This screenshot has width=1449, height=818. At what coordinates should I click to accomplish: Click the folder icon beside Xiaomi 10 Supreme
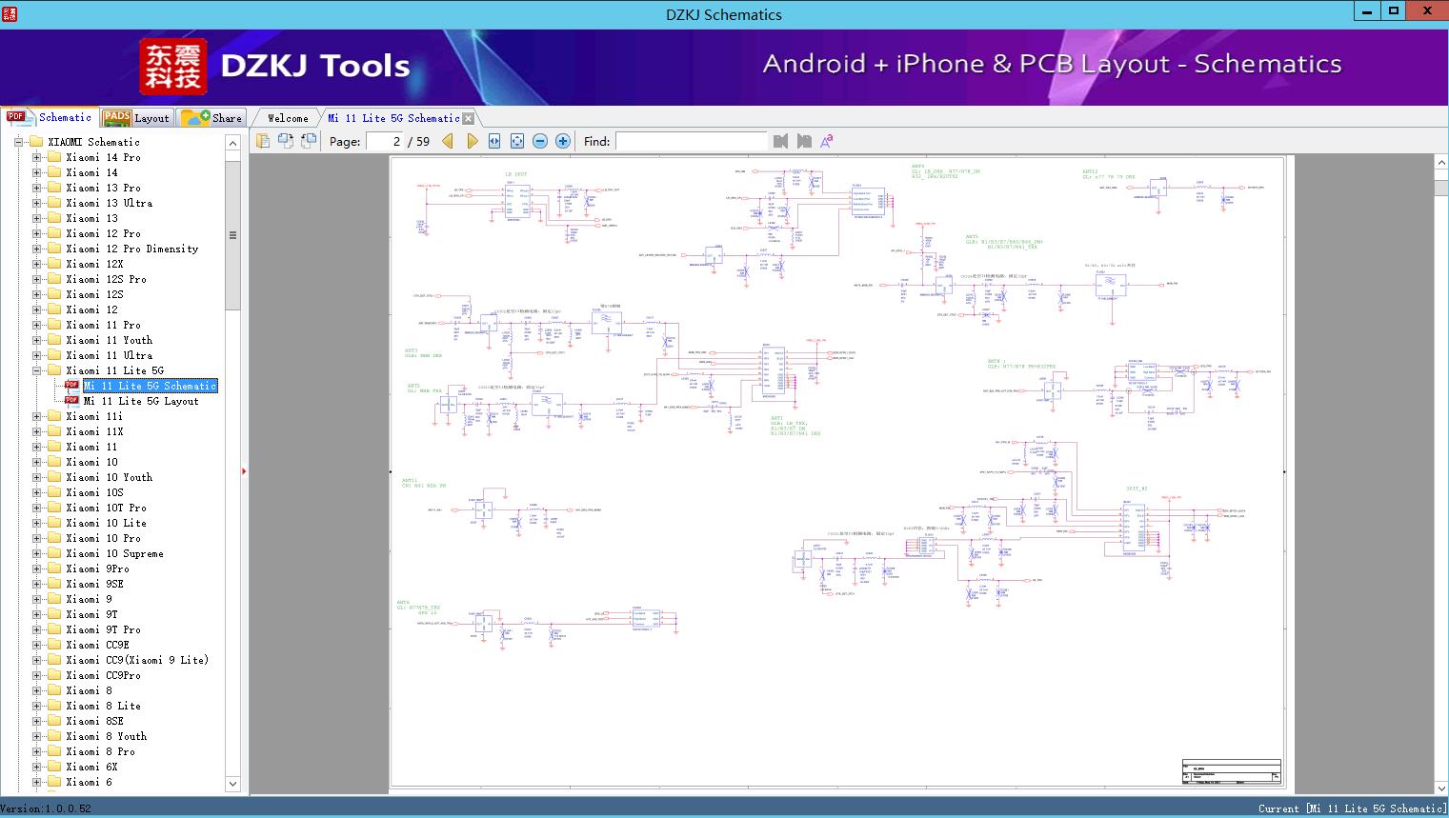pyautogui.click(x=54, y=553)
